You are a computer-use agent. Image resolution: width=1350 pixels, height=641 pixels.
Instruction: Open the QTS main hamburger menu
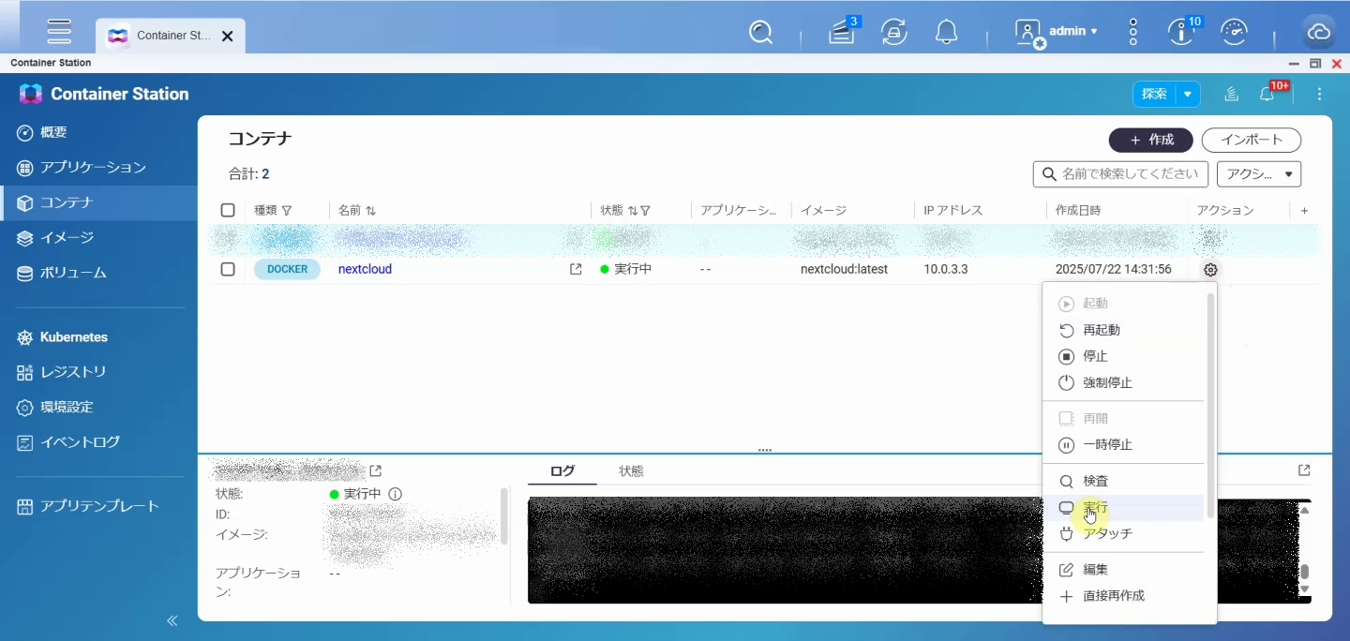pos(59,32)
